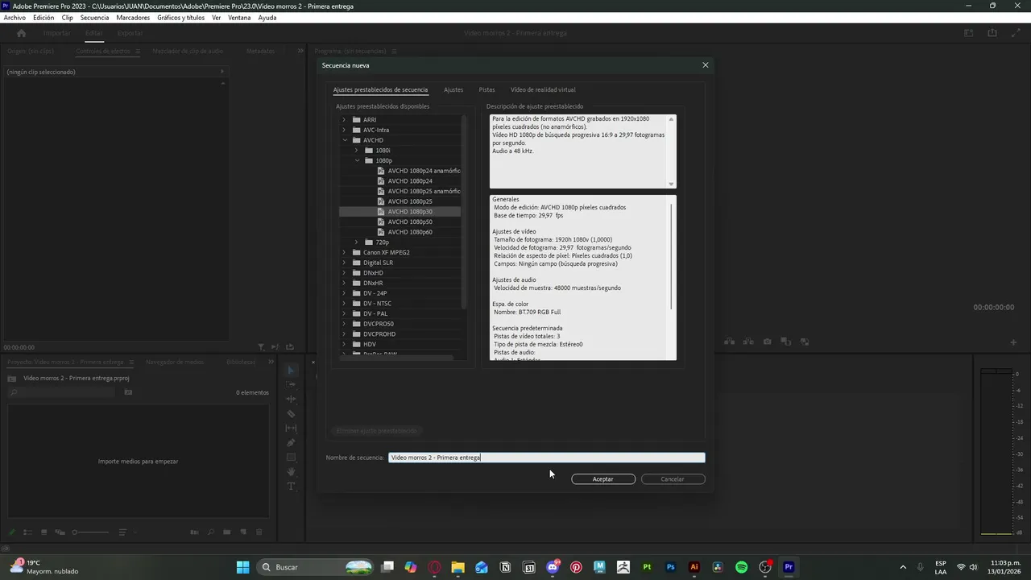Expand the DV - NTSC folder
The height and width of the screenshot is (580, 1031).
(x=344, y=304)
